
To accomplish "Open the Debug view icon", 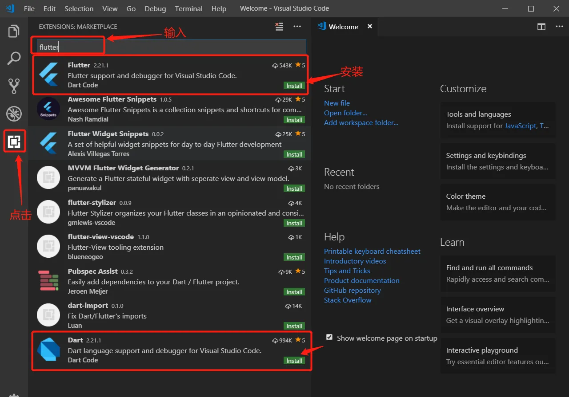I will pyautogui.click(x=14, y=114).
